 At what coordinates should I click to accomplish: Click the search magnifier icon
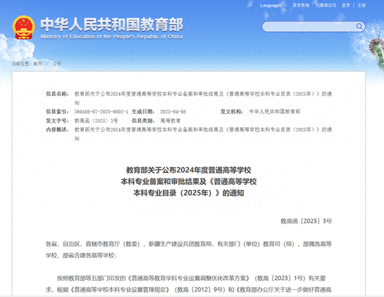[x=359, y=26]
